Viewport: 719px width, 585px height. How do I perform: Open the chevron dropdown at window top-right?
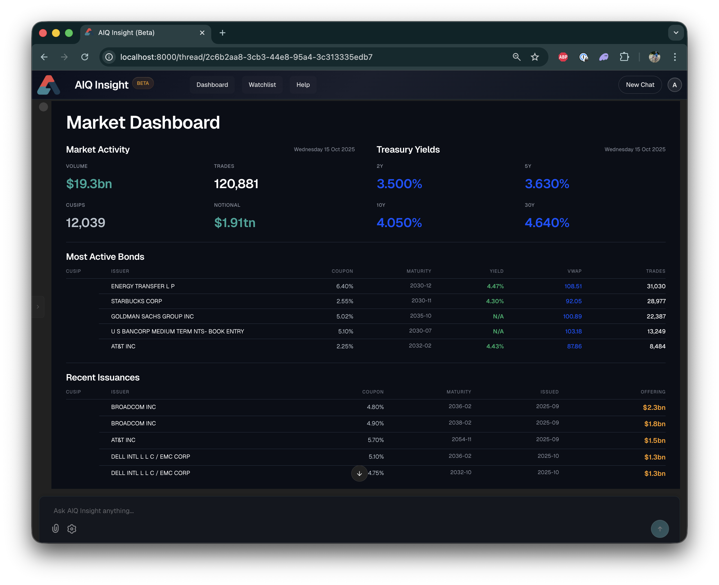coord(676,33)
